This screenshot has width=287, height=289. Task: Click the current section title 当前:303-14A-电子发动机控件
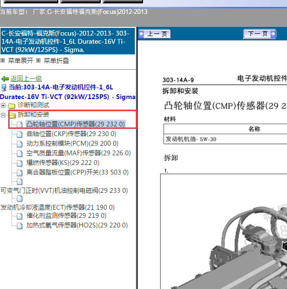coord(67,92)
